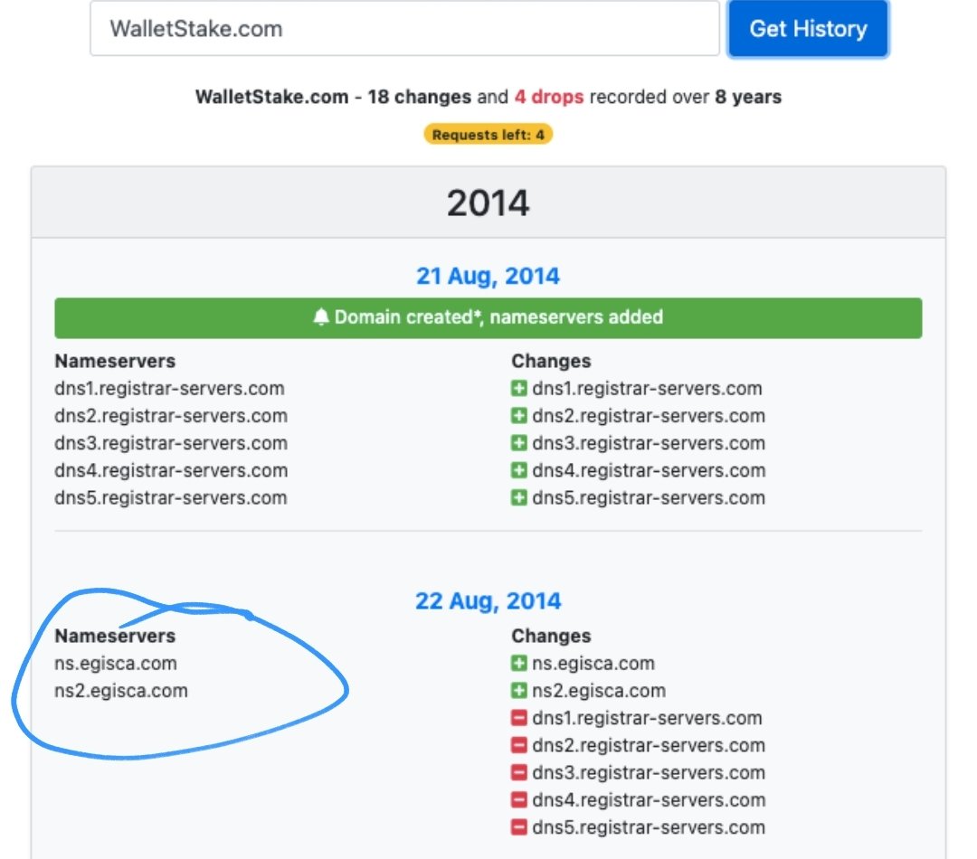The image size is (977, 859).
Task: Open the 21 Aug, 2014 date link
Action: 488,276
